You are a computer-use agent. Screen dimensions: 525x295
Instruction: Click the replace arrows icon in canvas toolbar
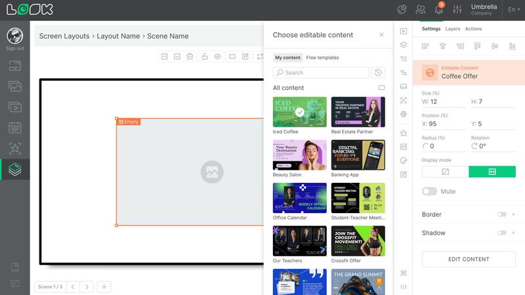260,56
